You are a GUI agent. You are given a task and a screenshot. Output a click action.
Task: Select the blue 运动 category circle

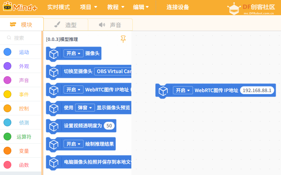point(7,52)
